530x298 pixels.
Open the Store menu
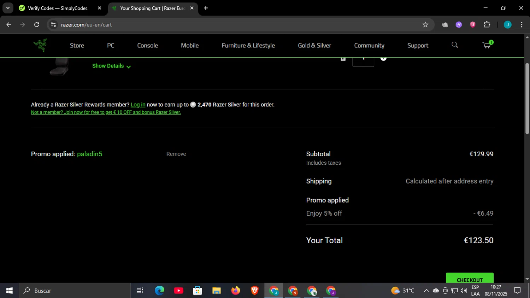pos(77,46)
